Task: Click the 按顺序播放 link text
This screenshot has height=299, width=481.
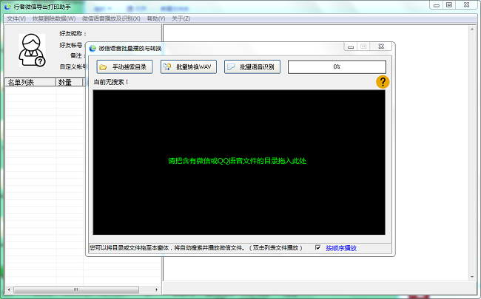Action: [341, 248]
